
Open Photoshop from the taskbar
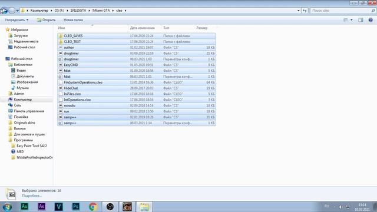[76, 207]
